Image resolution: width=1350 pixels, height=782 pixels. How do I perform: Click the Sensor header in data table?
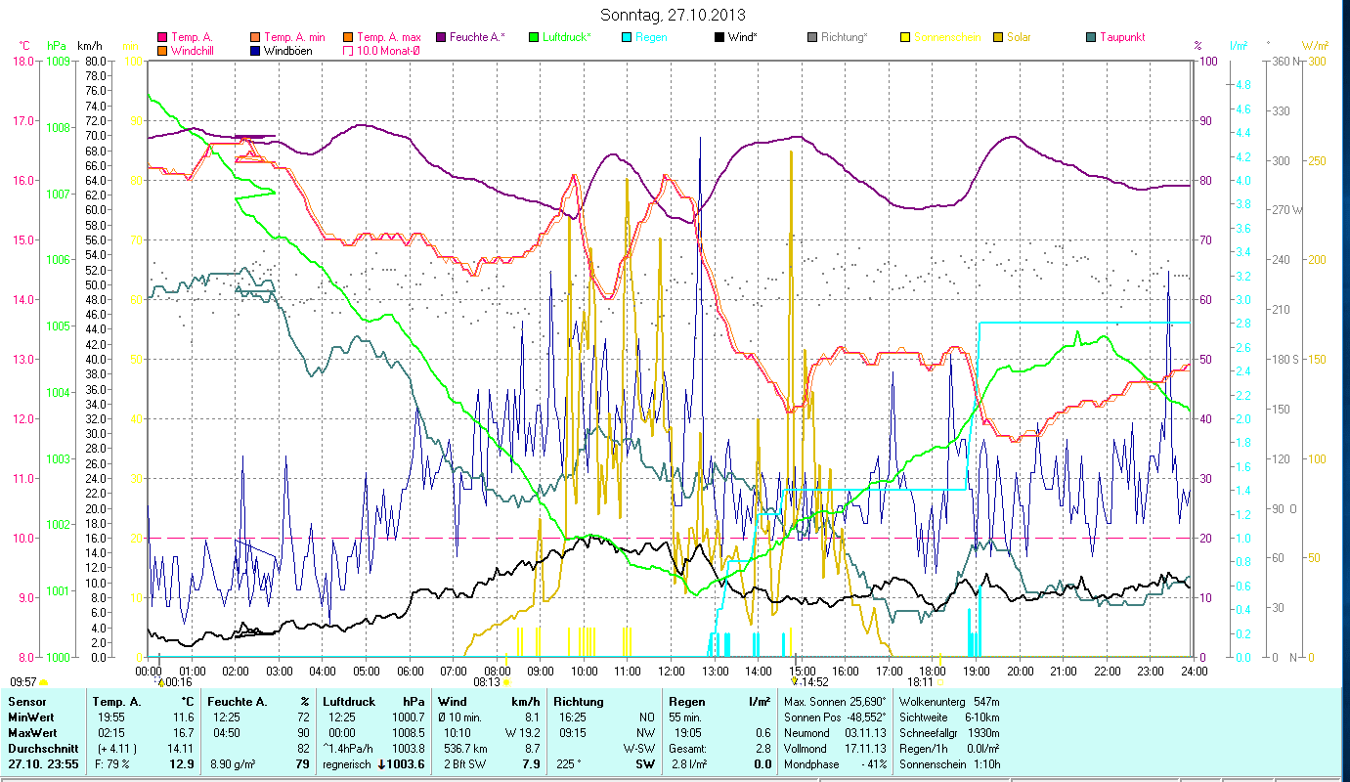pos(26,702)
